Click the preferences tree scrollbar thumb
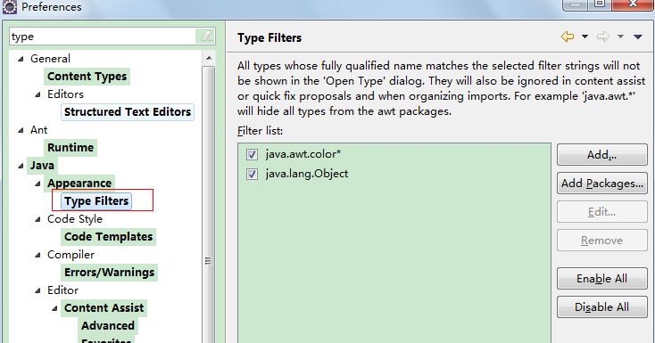The image size is (655, 343). pos(209,205)
